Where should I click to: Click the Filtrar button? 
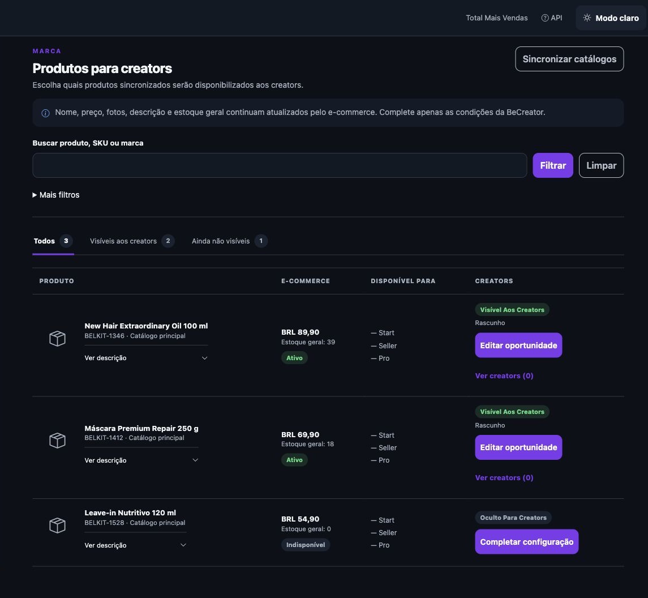(552, 165)
